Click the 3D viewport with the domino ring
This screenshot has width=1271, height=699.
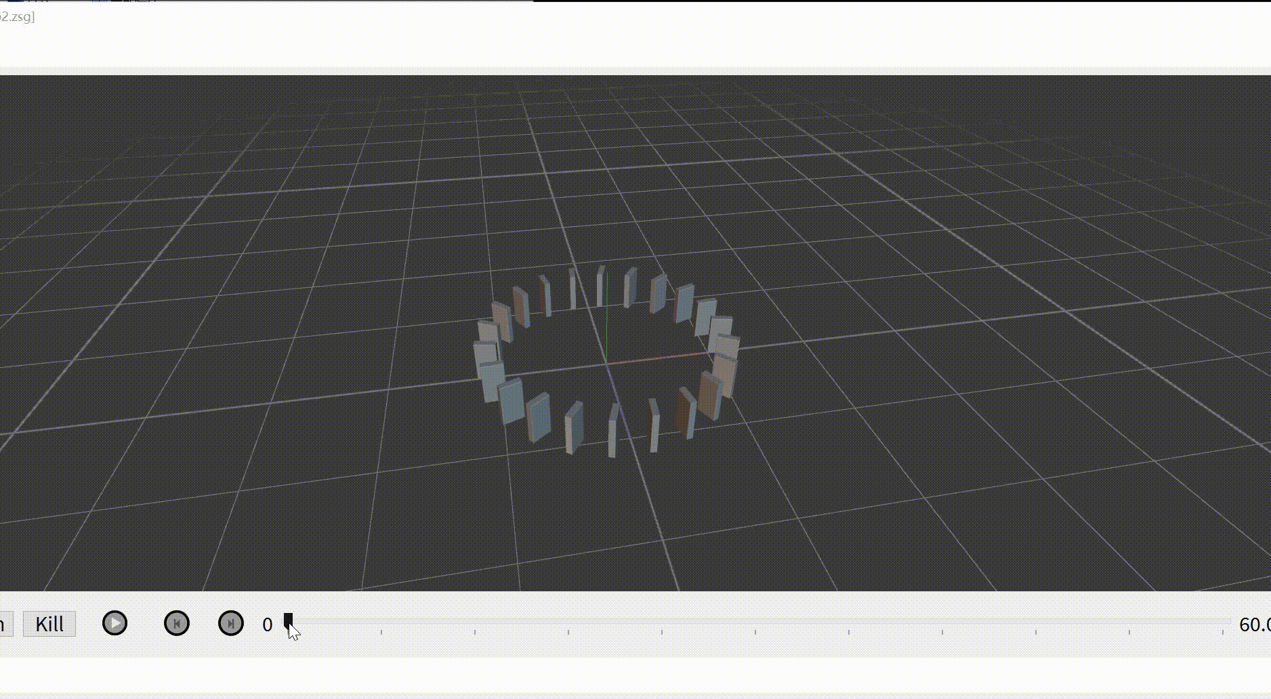coord(635,333)
